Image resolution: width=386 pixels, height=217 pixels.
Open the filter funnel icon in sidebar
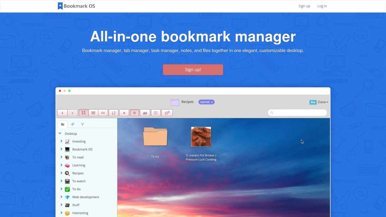click(x=82, y=124)
